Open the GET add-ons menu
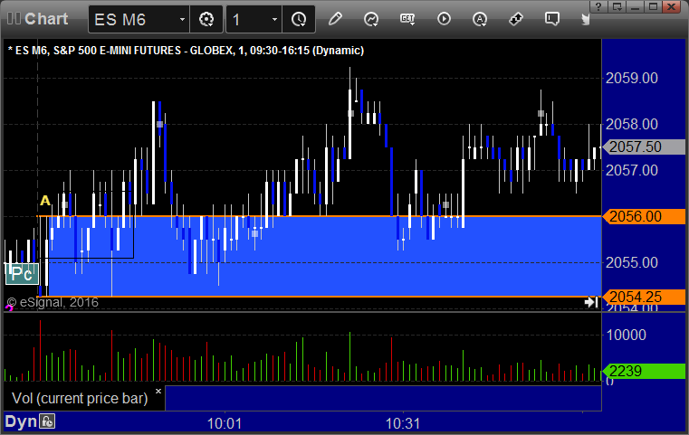Screen dimensions: 689x435 pyautogui.click(x=407, y=19)
